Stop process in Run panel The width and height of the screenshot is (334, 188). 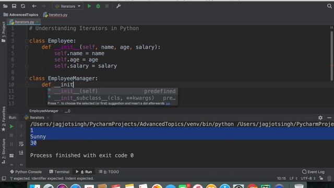11,135
